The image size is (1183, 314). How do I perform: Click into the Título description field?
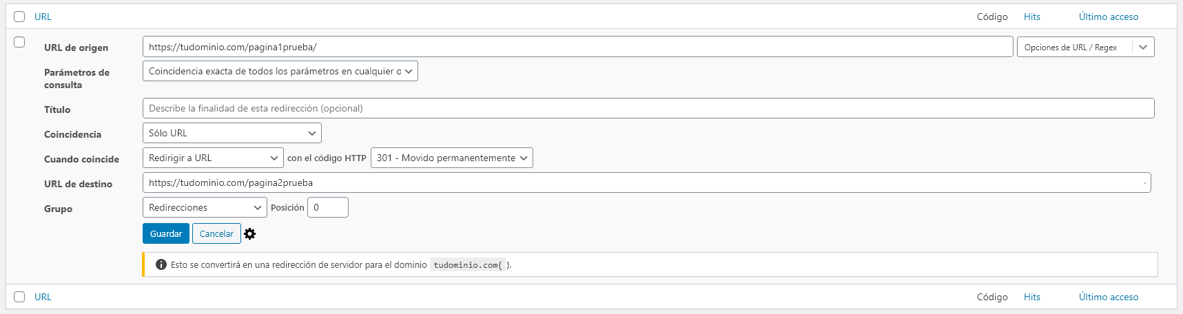click(648, 108)
